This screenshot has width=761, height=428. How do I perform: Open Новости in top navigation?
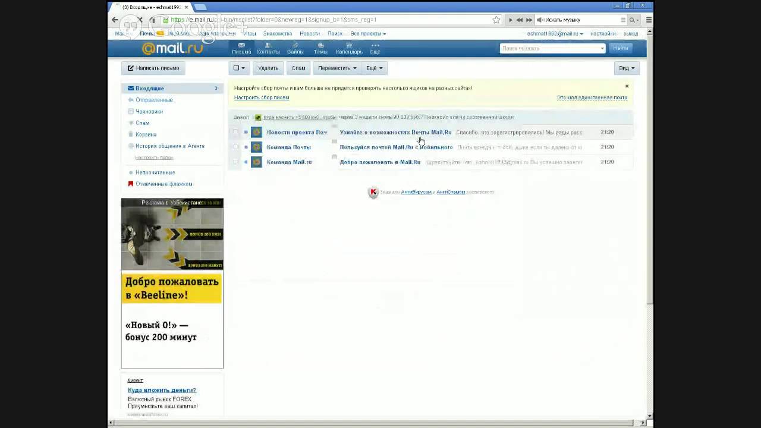point(309,34)
